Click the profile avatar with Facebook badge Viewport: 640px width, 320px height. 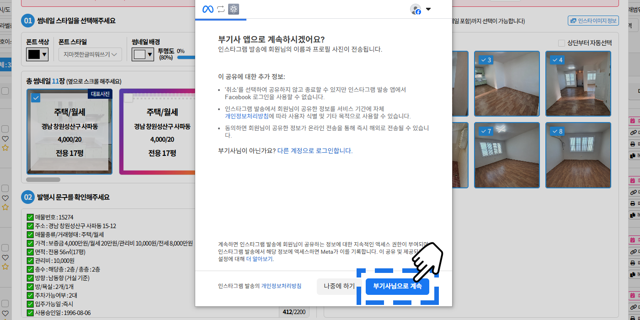416,10
